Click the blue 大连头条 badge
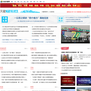 [x=5, y=19]
